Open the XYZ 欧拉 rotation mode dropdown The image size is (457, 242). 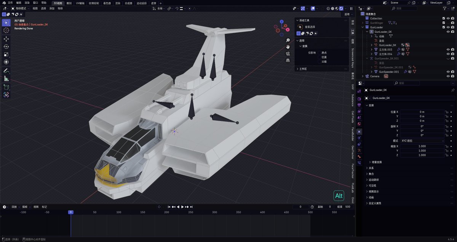tap(423, 141)
